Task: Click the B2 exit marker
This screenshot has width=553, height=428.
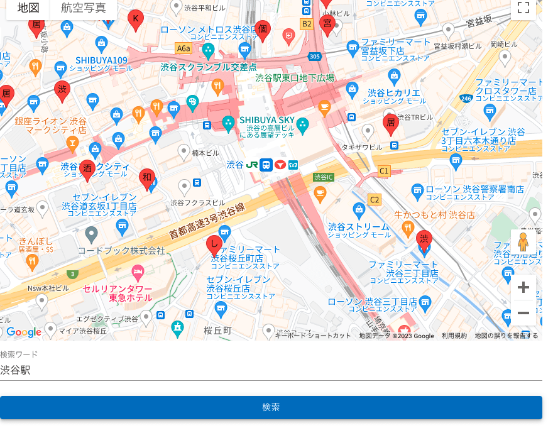Action: [x=307, y=24]
